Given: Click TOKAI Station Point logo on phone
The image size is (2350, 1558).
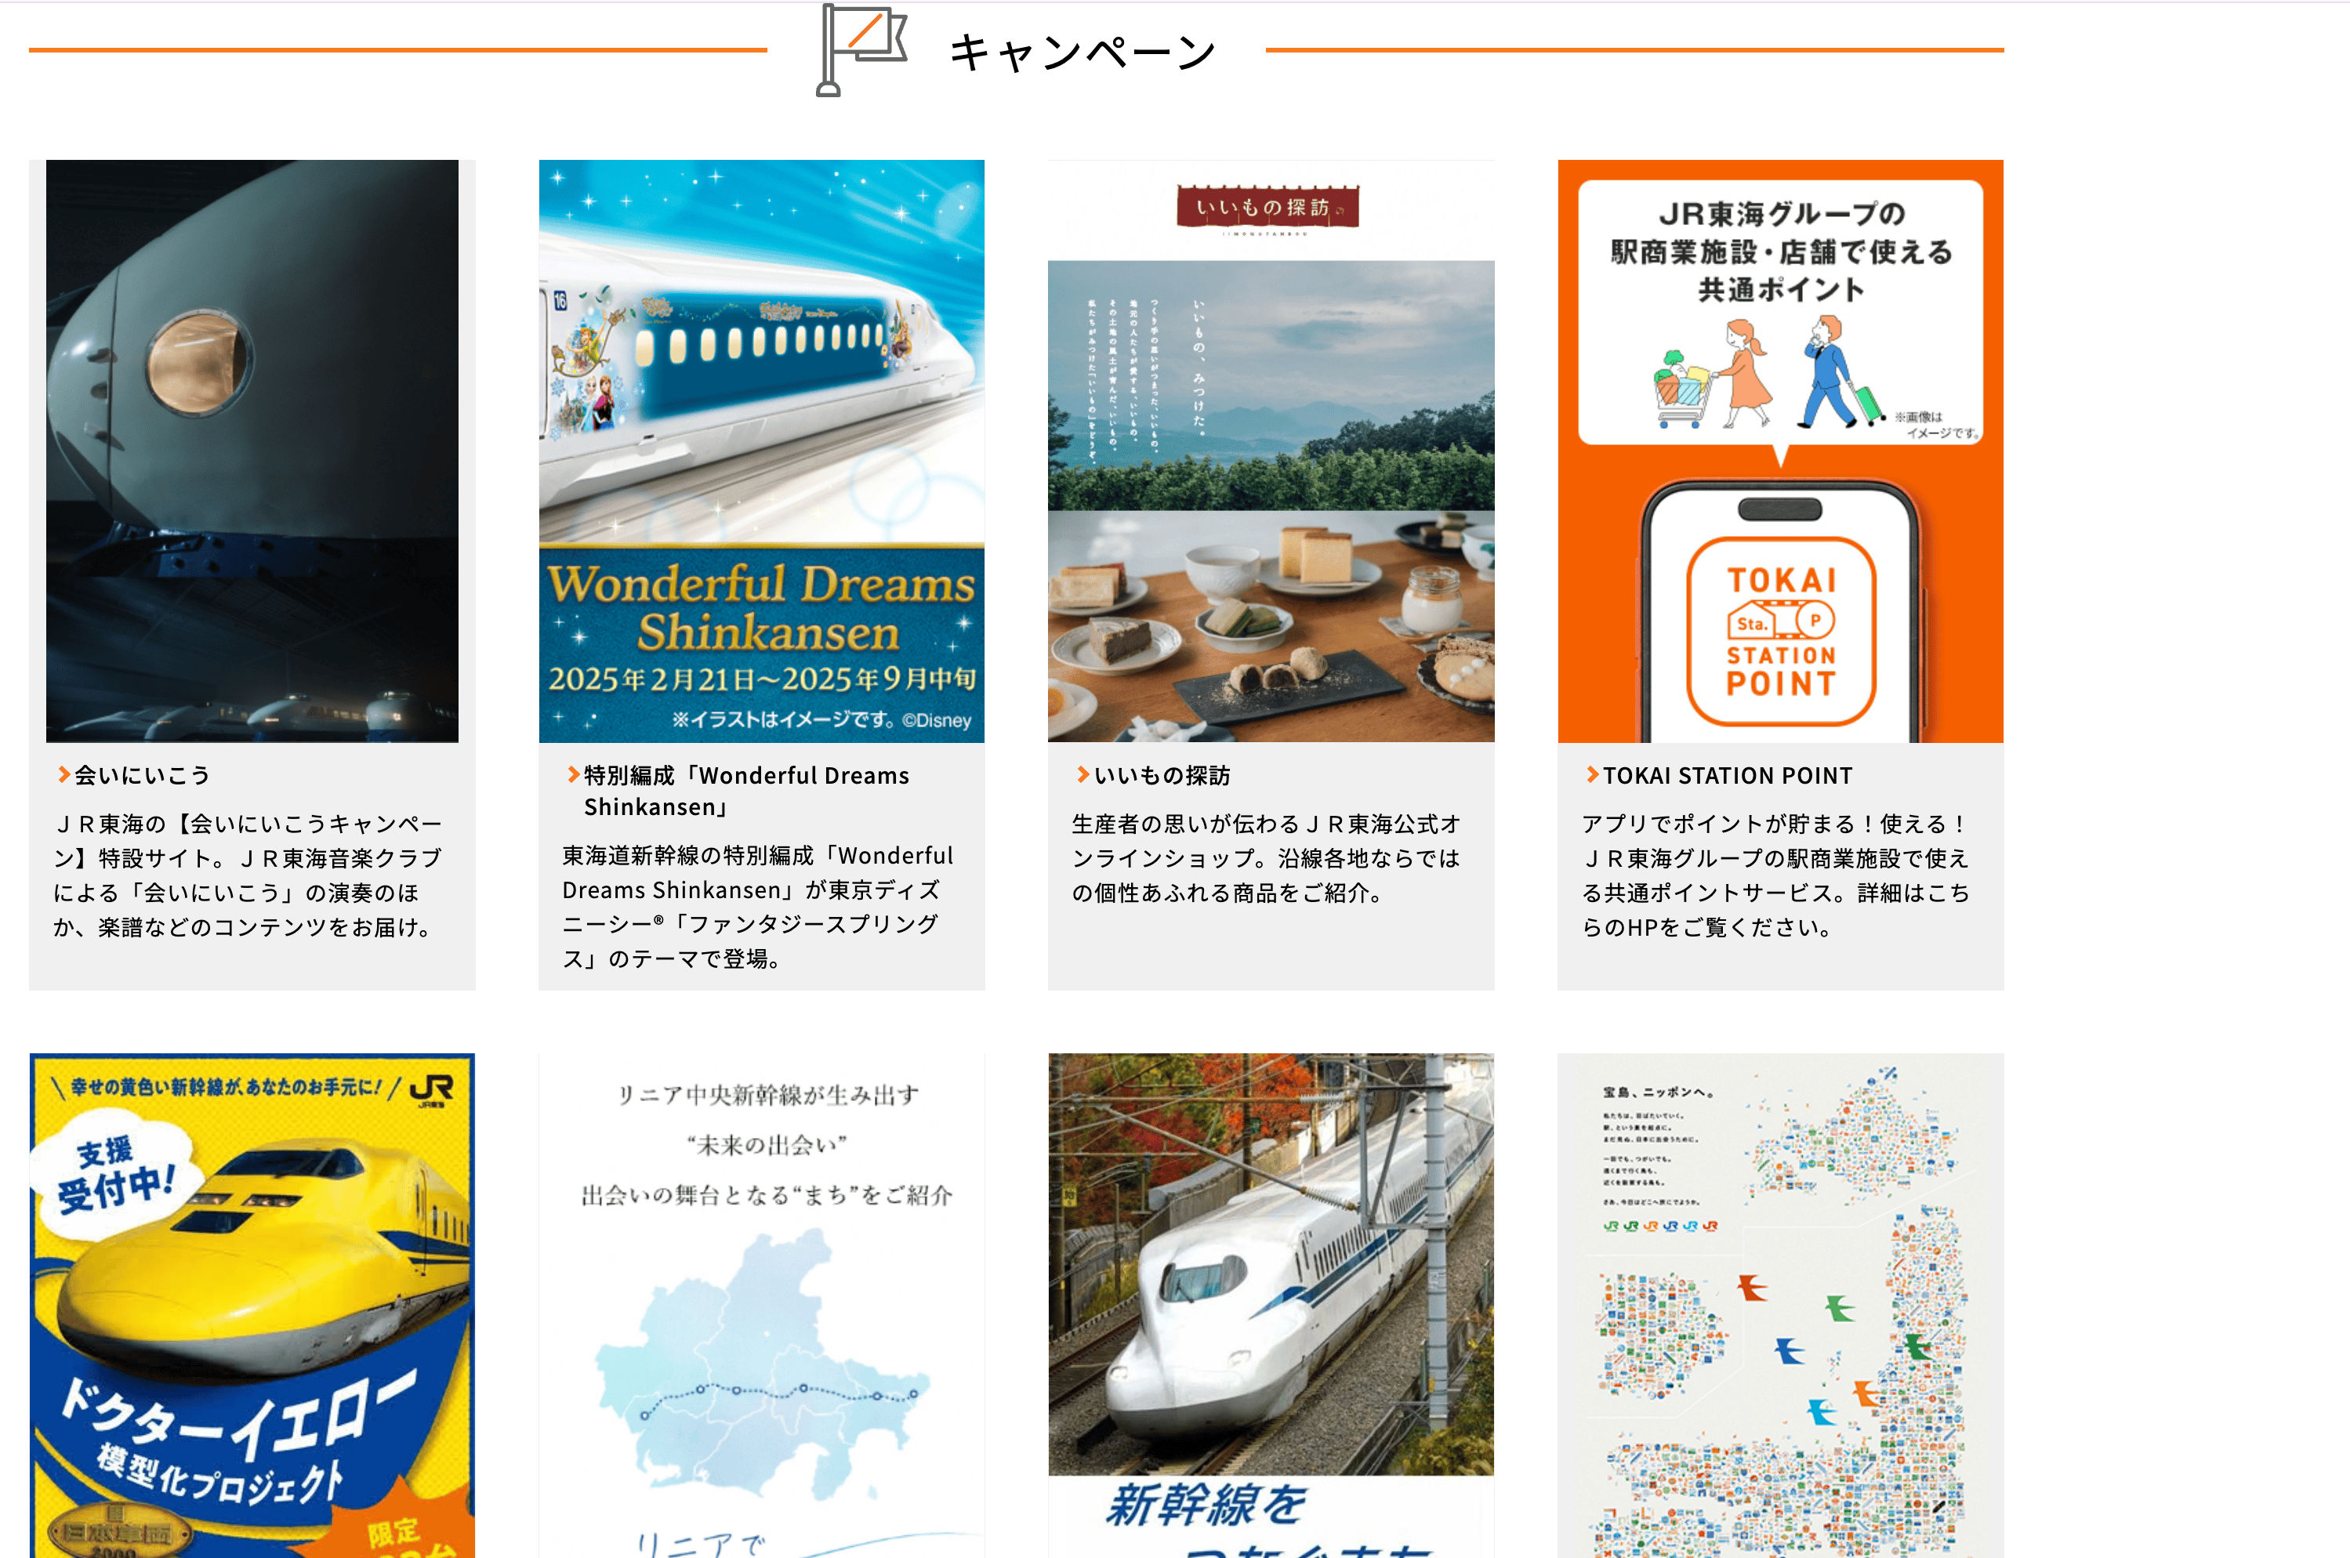Looking at the screenshot, I should [1781, 632].
